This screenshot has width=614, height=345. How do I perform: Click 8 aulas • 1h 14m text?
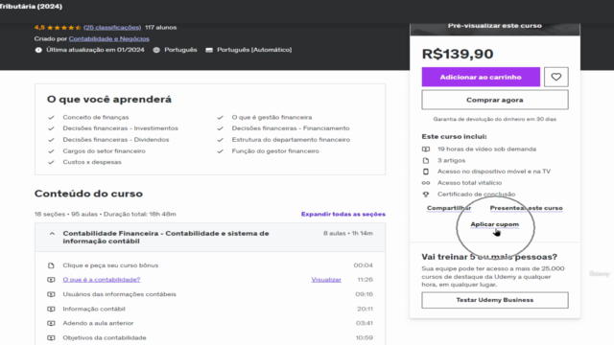point(348,233)
